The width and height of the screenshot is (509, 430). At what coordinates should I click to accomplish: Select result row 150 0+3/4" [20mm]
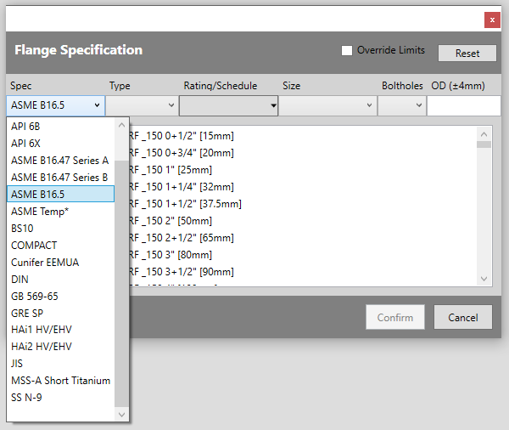click(303, 153)
